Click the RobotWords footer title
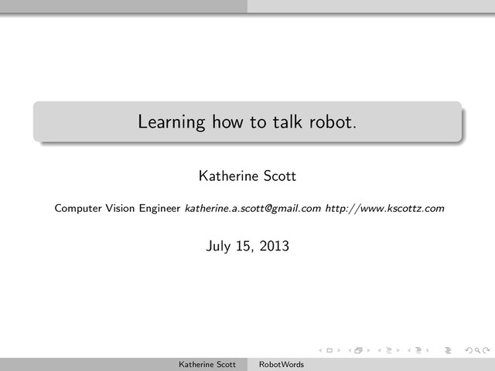The height and width of the screenshot is (371, 495). point(282,364)
